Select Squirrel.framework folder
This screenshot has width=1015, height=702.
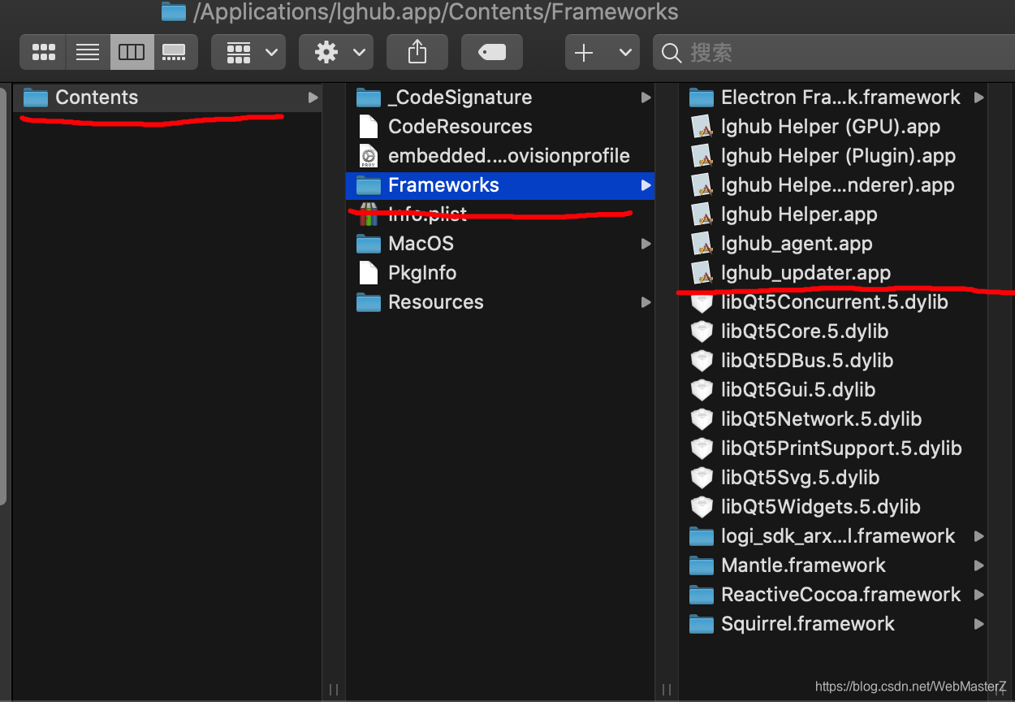click(x=702, y=624)
